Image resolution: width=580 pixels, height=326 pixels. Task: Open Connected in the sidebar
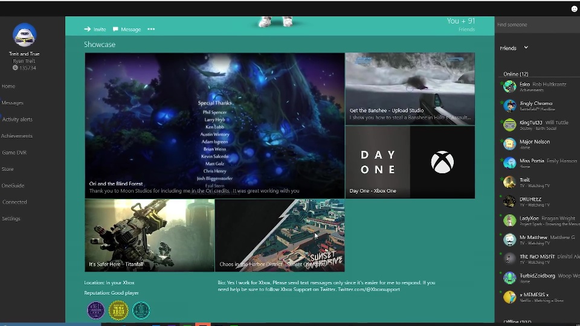coord(14,202)
